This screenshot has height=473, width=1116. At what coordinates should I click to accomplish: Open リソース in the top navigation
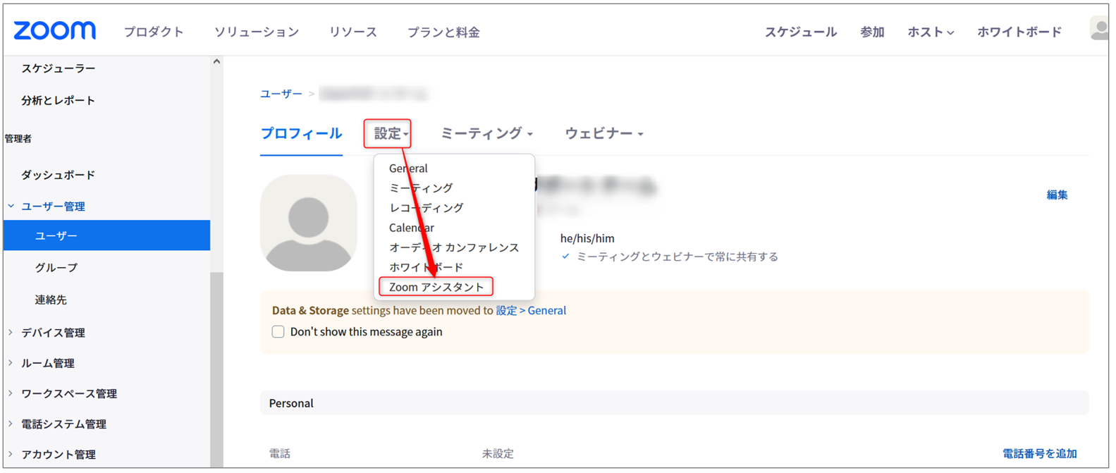tap(353, 32)
